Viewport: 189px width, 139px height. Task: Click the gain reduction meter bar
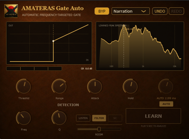(34, 69)
